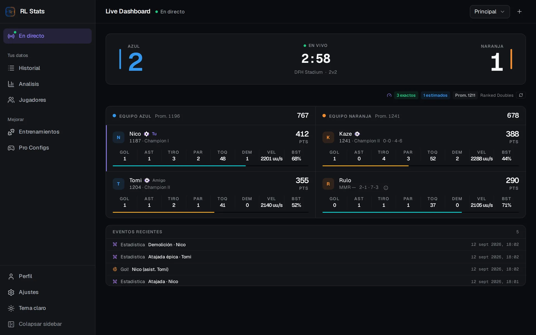The image size is (536, 335).
Task: Click the sun icon for light theme
Action: 11,308
